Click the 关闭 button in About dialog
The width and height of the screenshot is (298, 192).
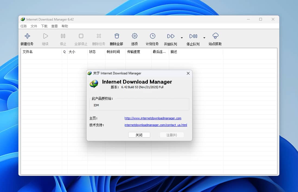(139, 135)
